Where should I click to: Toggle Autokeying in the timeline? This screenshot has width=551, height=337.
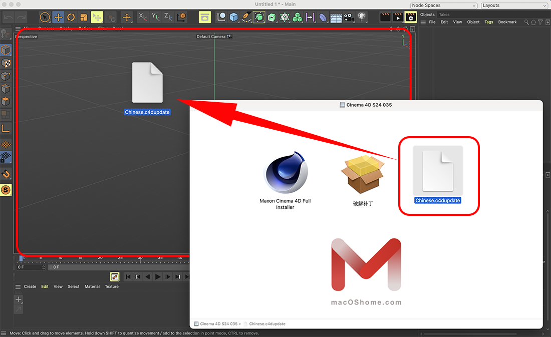coord(115,277)
